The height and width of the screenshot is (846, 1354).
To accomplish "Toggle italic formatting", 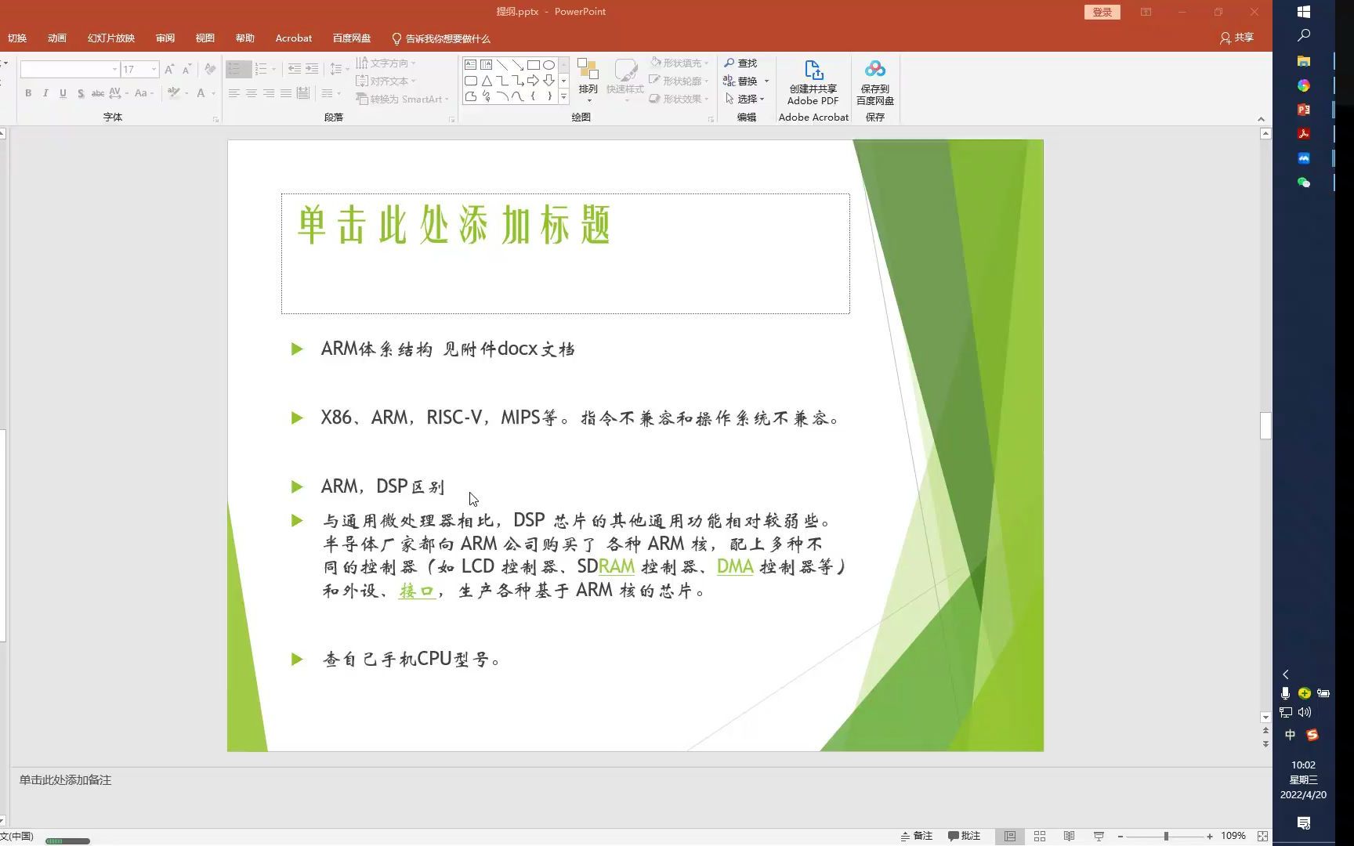I will tap(45, 92).
